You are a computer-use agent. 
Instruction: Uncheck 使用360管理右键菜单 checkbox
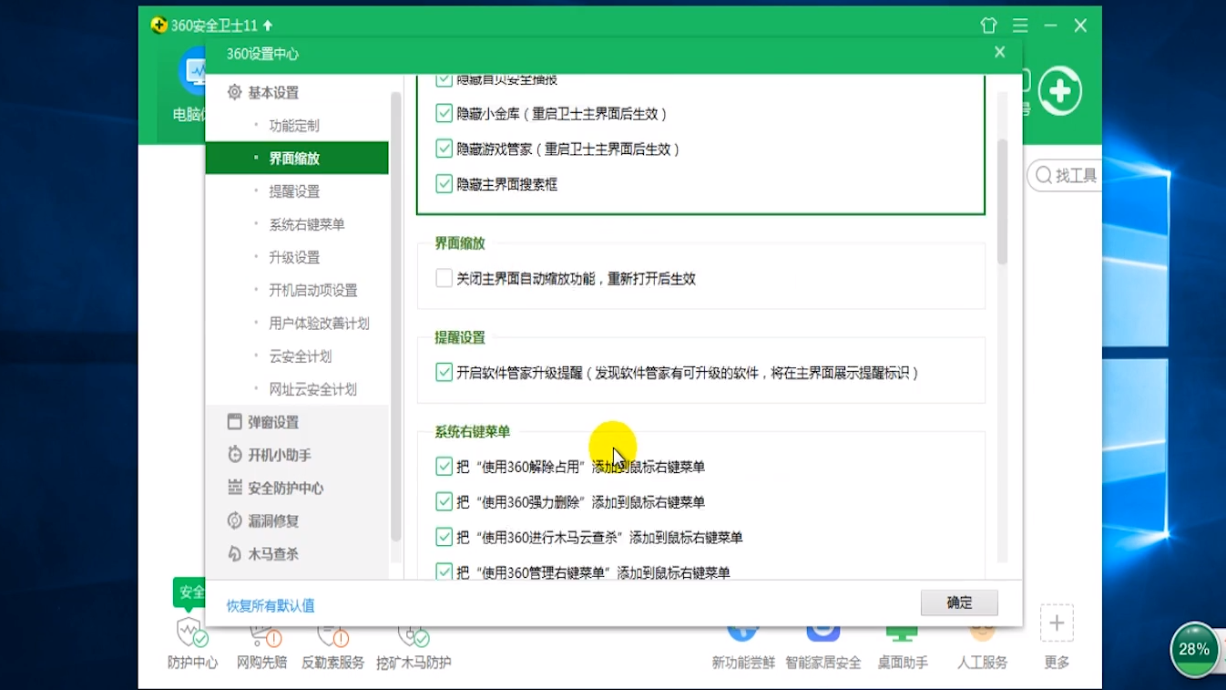pyautogui.click(x=444, y=572)
